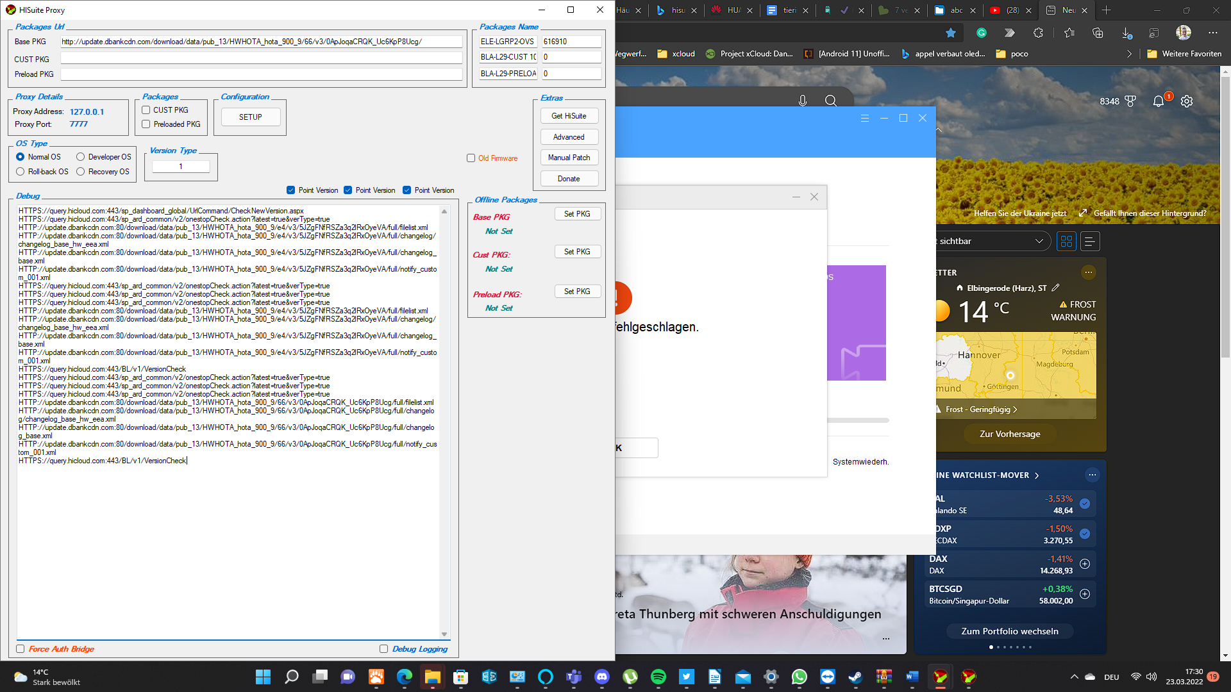The width and height of the screenshot is (1231, 692).
Task: Toggle the first Point Version checkbox
Action: tap(291, 190)
